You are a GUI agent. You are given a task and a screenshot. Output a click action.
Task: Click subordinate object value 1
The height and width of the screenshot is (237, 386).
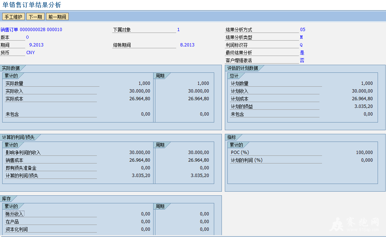(178, 30)
